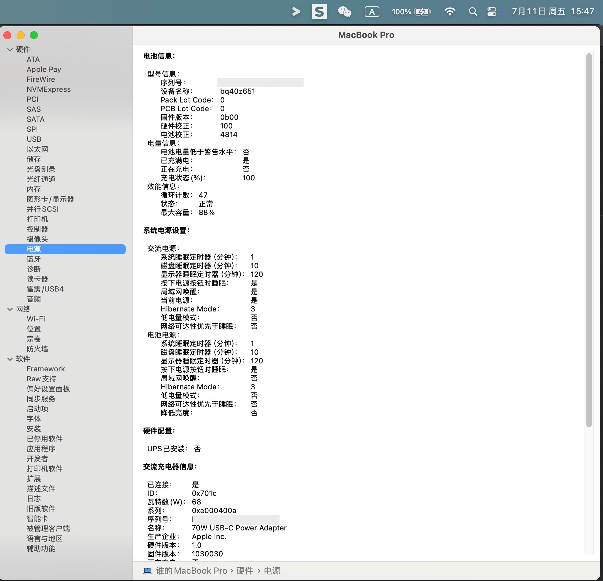
Task: Click 硬件 in the bottom path bar
Action: click(245, 571)
